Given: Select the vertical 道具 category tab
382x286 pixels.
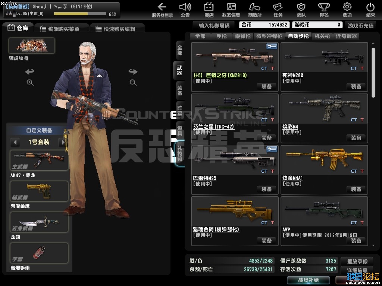Looking at the screenshot, I should click(x=180, y=131).
